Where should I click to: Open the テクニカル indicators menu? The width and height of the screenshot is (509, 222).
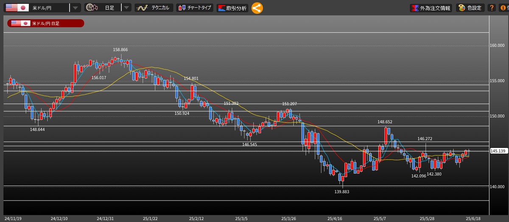pyautogui.click(x=154, y=8)
